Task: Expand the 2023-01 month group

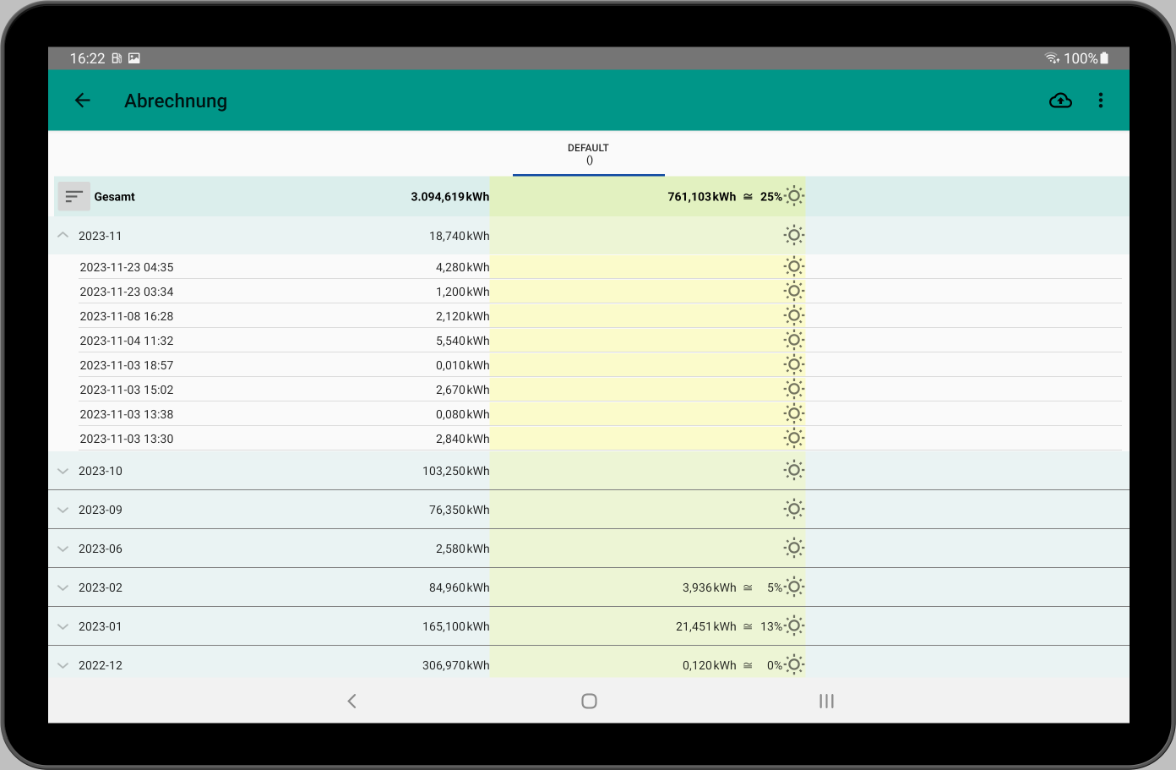Action: (x=63, y=626)
